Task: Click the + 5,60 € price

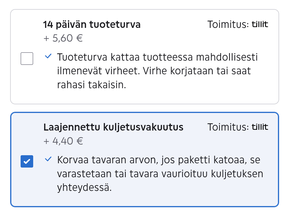Action: (63, 38)
